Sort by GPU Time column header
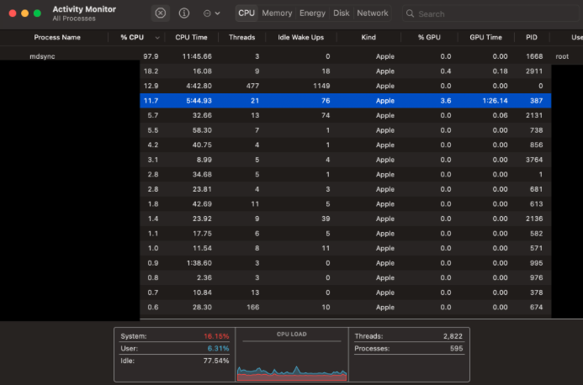This screenshot has width=583, height=385. (x=485, y=37)
